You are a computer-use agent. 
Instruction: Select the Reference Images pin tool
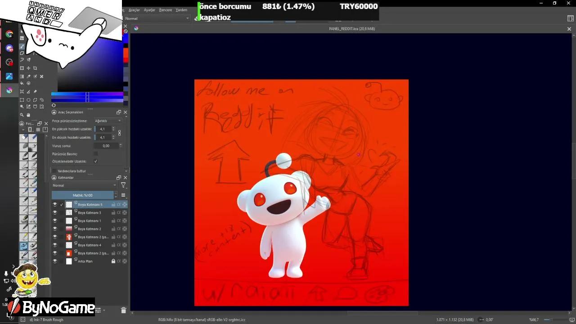coord(35,91)
